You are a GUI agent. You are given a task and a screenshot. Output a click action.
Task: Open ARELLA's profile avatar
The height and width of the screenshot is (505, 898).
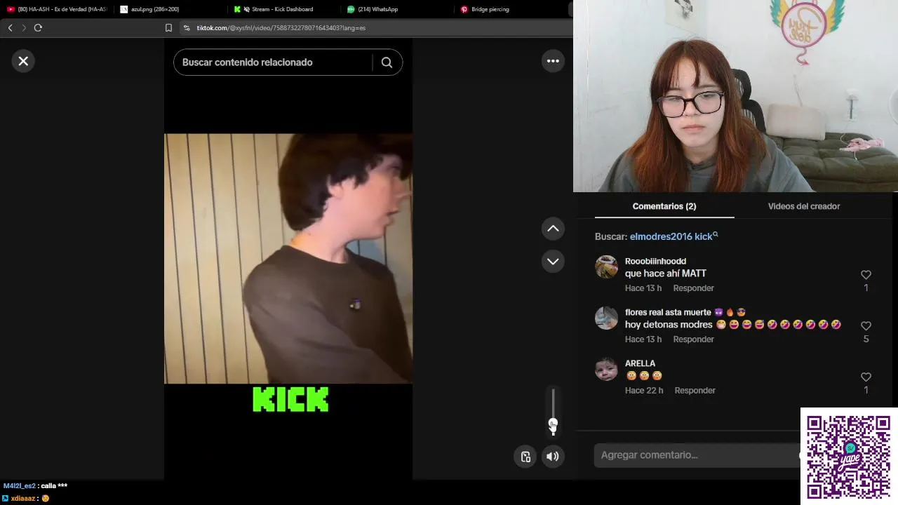pos(606,370)
